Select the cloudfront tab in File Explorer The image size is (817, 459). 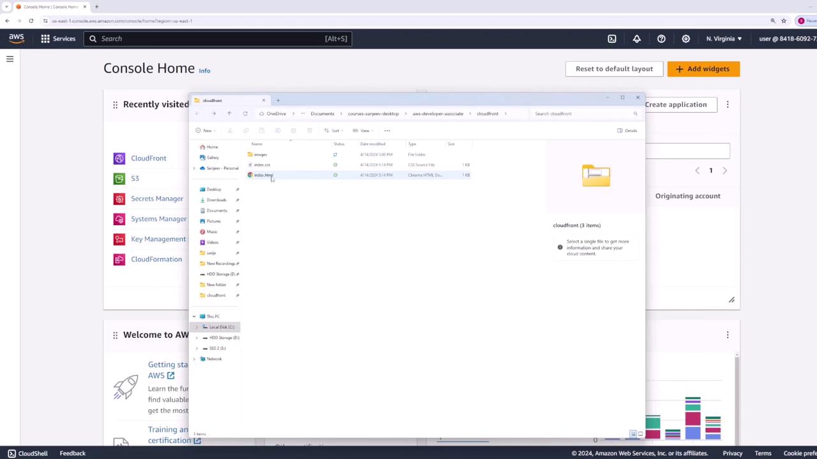[223, 100]
